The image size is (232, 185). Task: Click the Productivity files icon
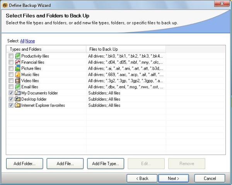(x=18, y=56)
